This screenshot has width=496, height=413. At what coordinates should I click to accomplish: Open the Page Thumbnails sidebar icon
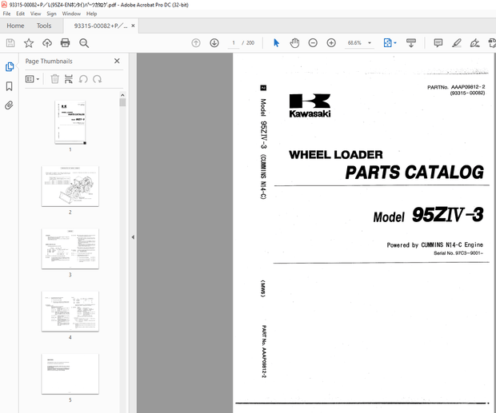(x=10, y=66)
